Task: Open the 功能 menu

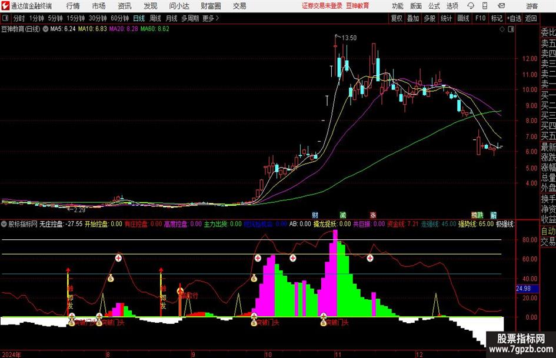Action: pyautogui.click(x=398, y=6)
